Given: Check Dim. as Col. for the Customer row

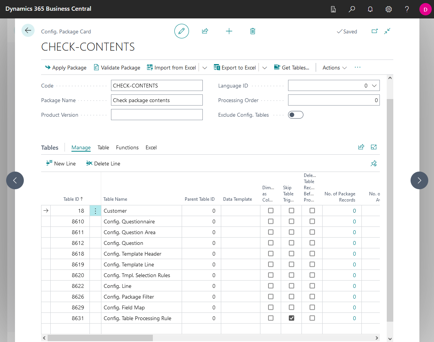Looking at the screenshot, I should (270, 210).
